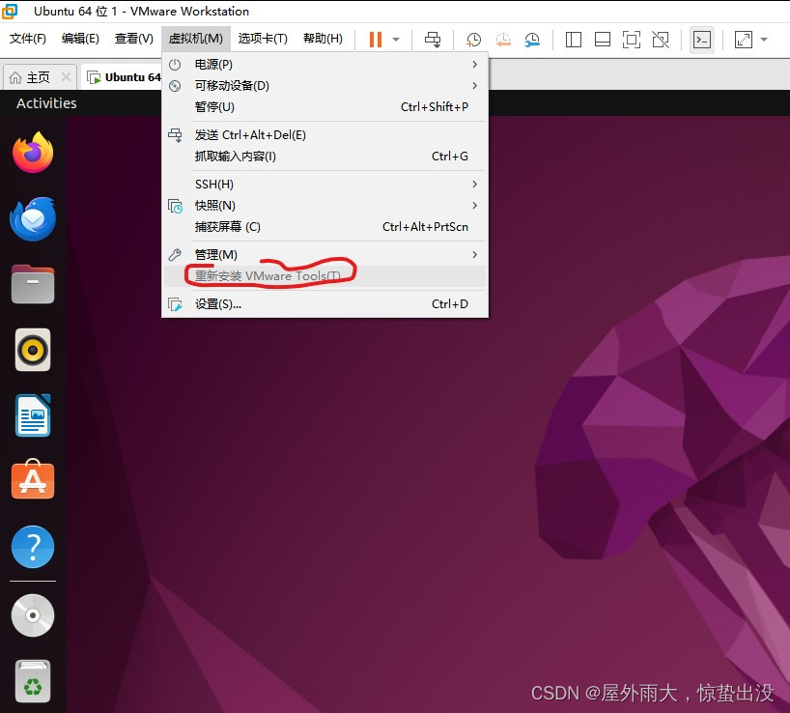Open the 查看(V) menu

[134, 39]
